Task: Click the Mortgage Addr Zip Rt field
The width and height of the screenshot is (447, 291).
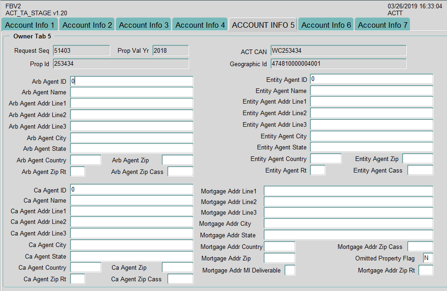Action: (426, 270)
